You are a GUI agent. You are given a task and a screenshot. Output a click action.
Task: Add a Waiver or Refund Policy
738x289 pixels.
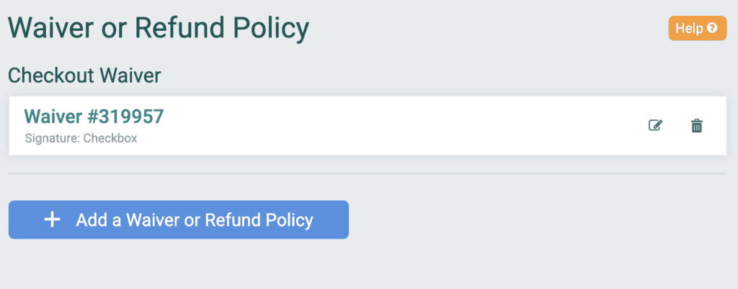(x=179, y=219)
